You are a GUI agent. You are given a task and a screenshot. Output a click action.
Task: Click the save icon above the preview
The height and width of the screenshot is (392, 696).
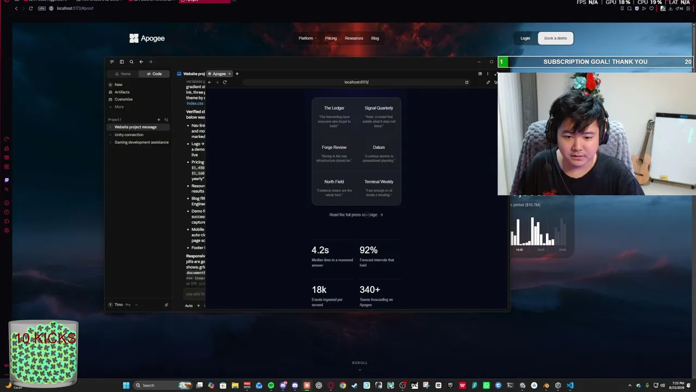pos(480,73)
